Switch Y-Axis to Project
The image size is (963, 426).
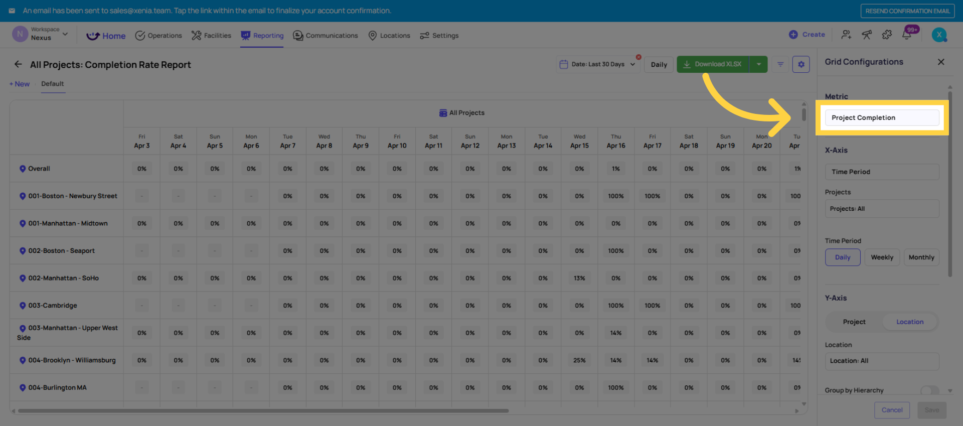coord(854,322)
